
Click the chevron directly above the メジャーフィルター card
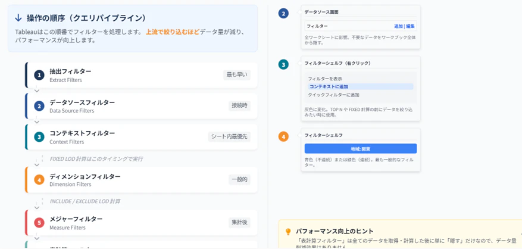37,208
